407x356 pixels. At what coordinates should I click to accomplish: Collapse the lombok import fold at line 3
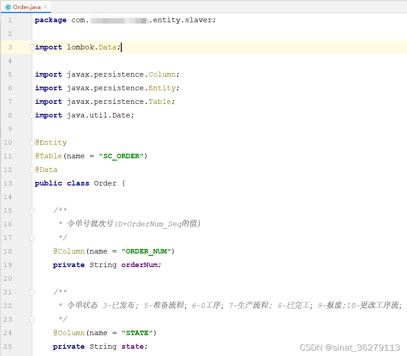tap(31, 47)
